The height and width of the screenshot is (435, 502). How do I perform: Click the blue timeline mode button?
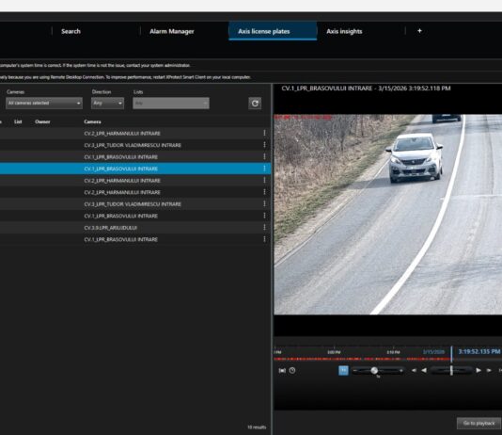pyautogui.click(x=343, y=371)
